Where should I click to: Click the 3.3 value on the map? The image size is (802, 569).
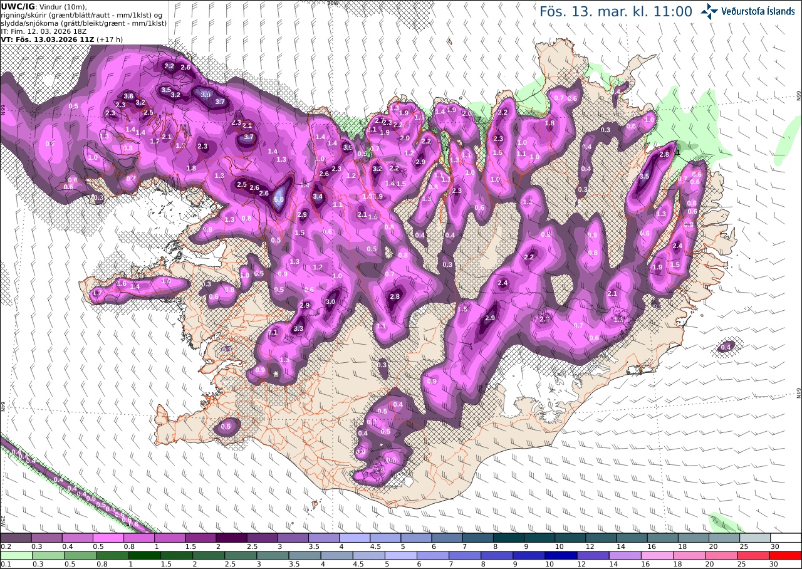point(298,328)
